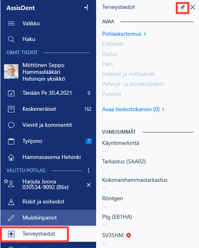Click Avaa tiedostokansio (0) link
199x248 pixels.
(x=133, y=109)
